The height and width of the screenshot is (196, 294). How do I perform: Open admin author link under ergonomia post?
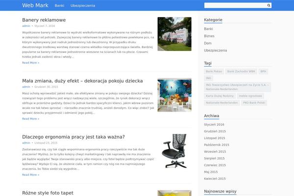(x=26, y=143)
